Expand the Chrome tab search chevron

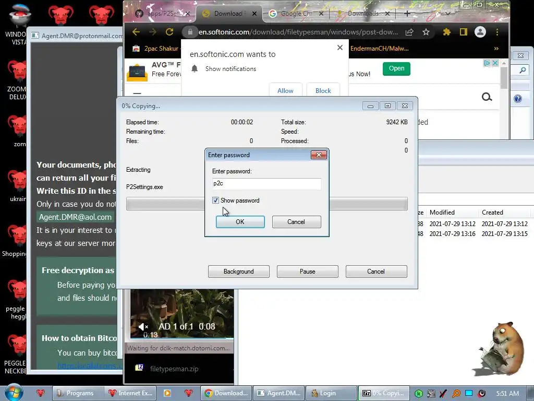(447, 14)
